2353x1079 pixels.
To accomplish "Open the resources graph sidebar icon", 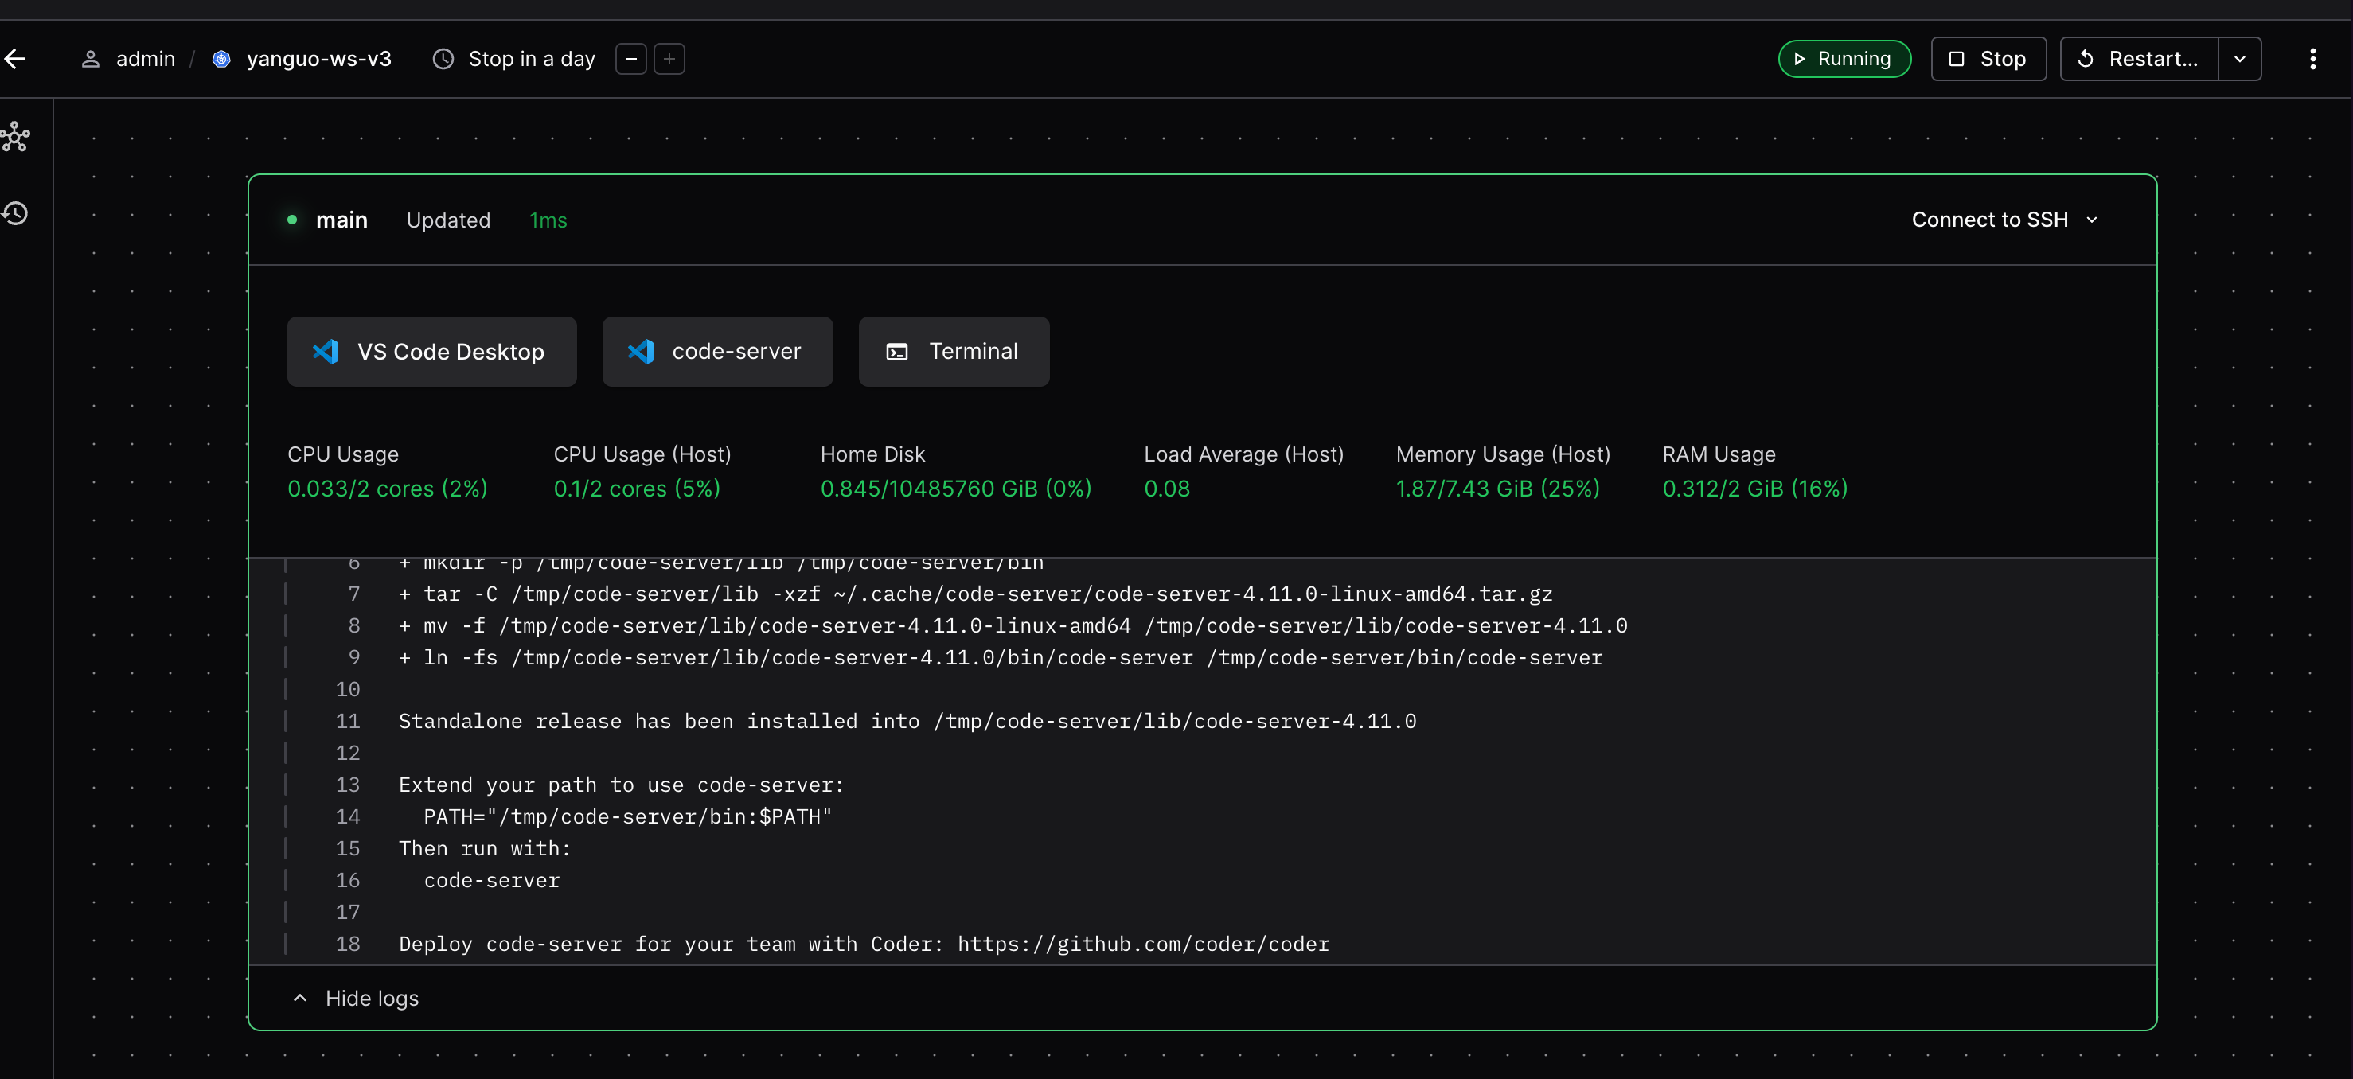I will click(x=16, y=137).
